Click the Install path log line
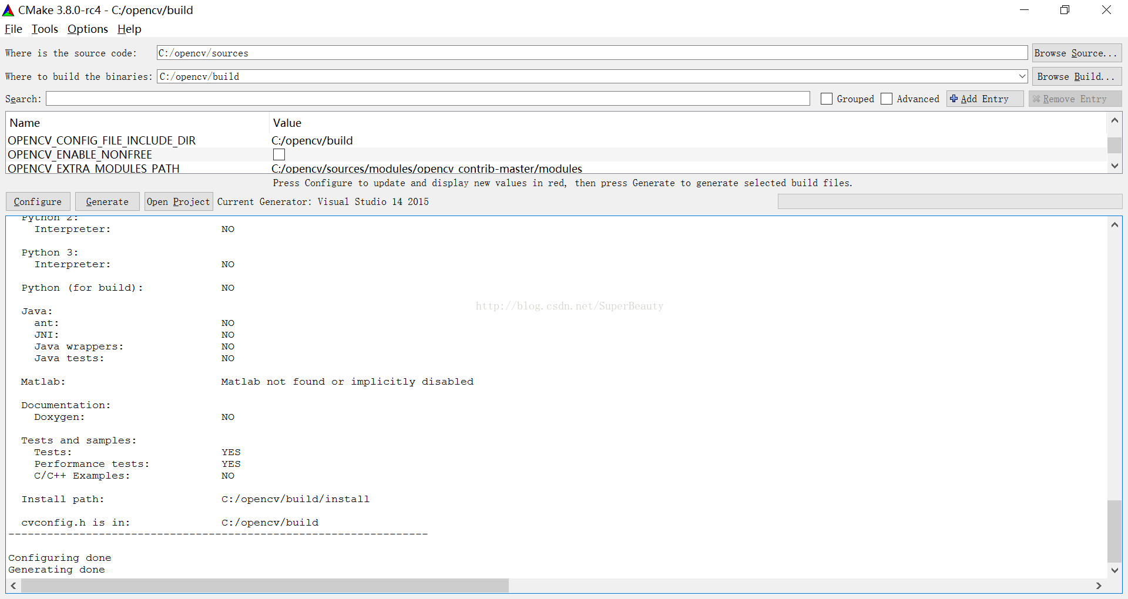 tap(196, 499)
